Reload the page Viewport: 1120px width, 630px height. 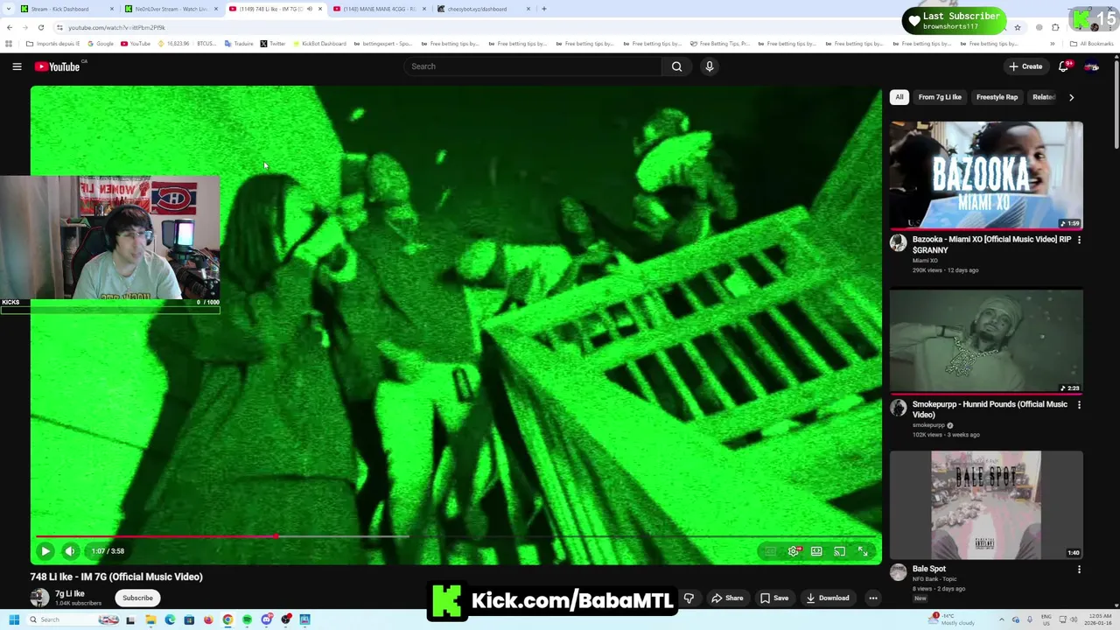coord(40,27)
